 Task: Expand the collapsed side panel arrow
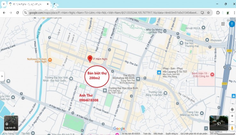coord(2,76)
